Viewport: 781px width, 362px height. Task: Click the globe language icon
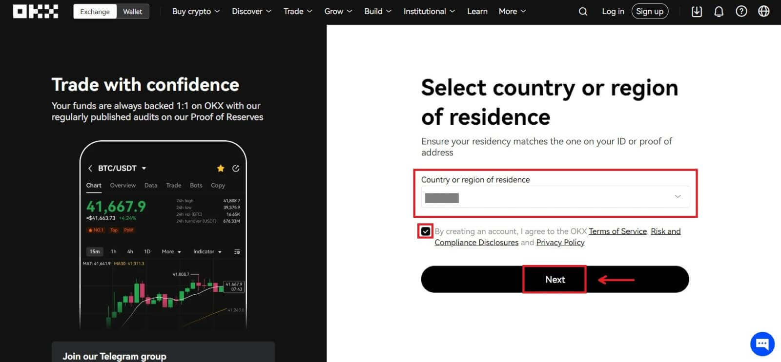763,11
